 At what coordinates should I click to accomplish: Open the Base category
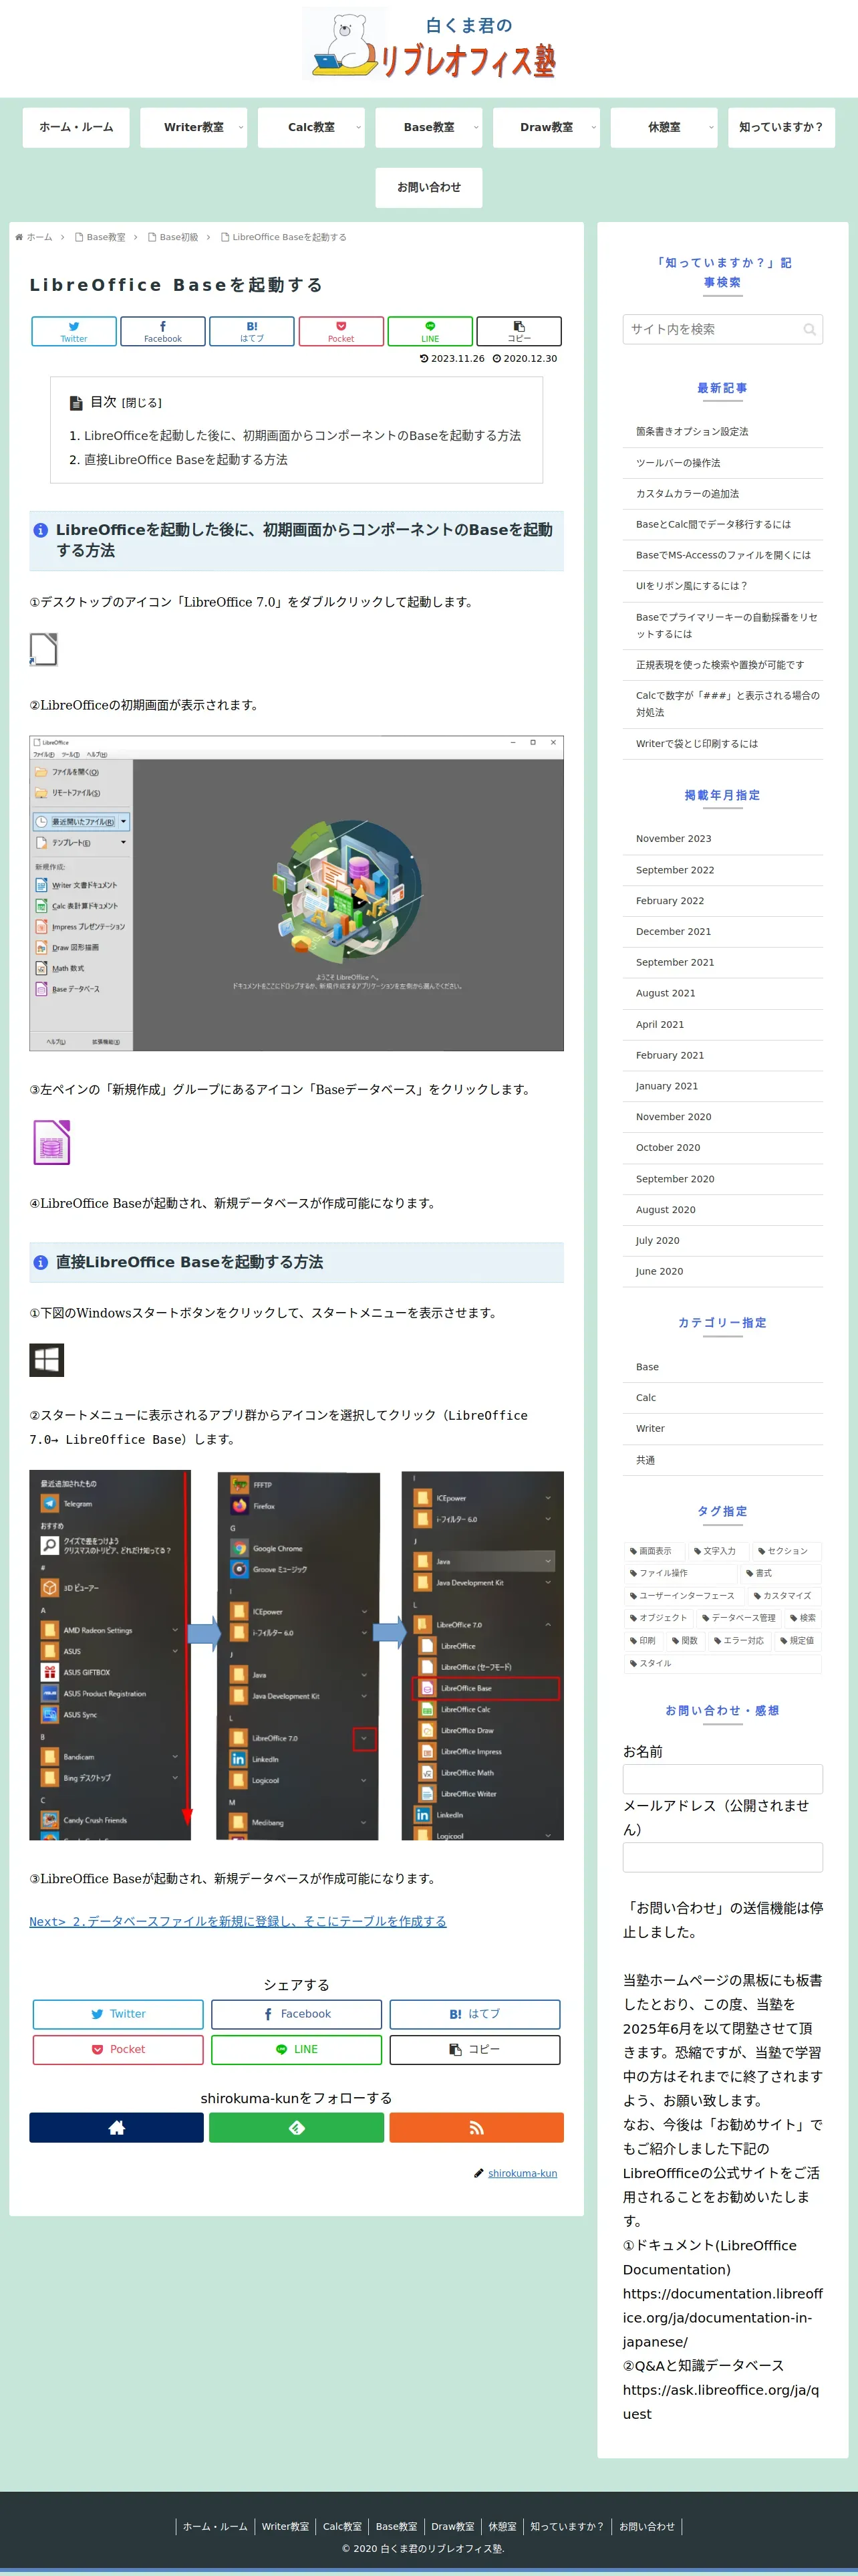648,1367
